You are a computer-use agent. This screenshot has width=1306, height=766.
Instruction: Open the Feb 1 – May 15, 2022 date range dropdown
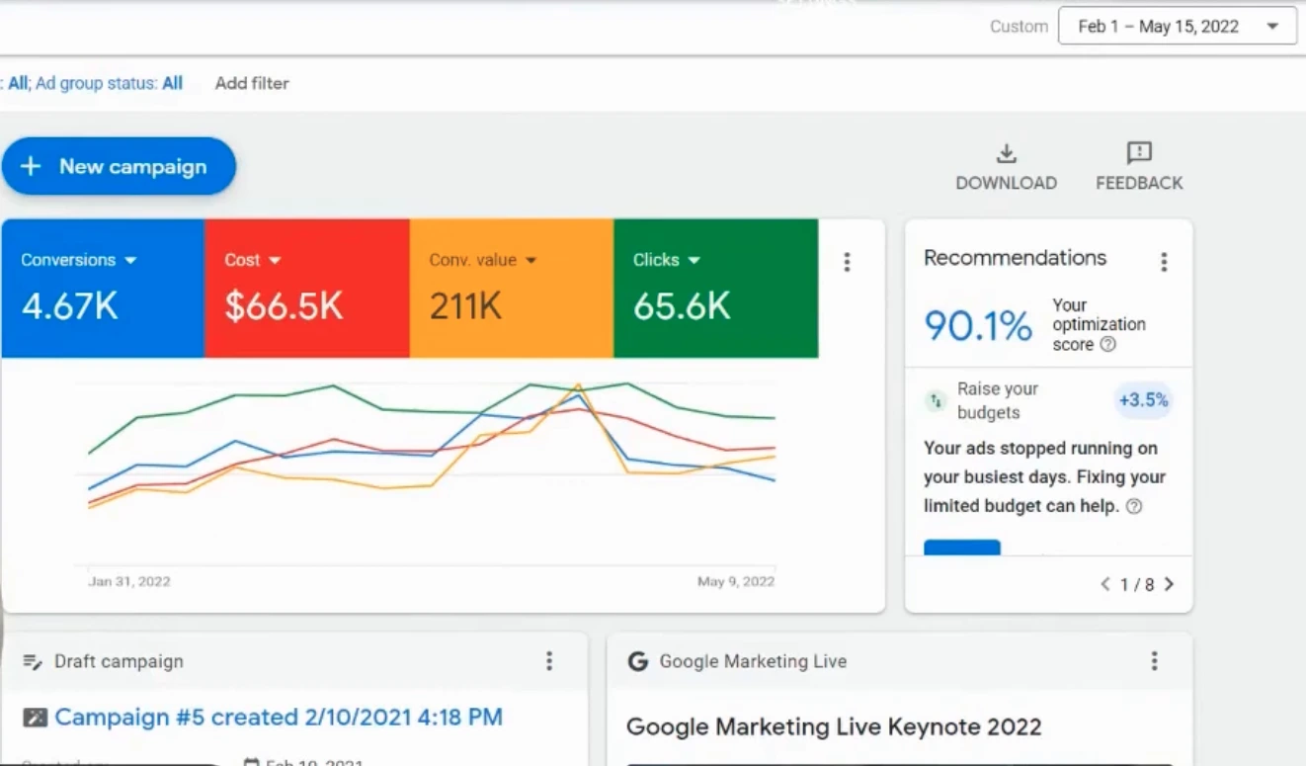tap(1177, 27)
